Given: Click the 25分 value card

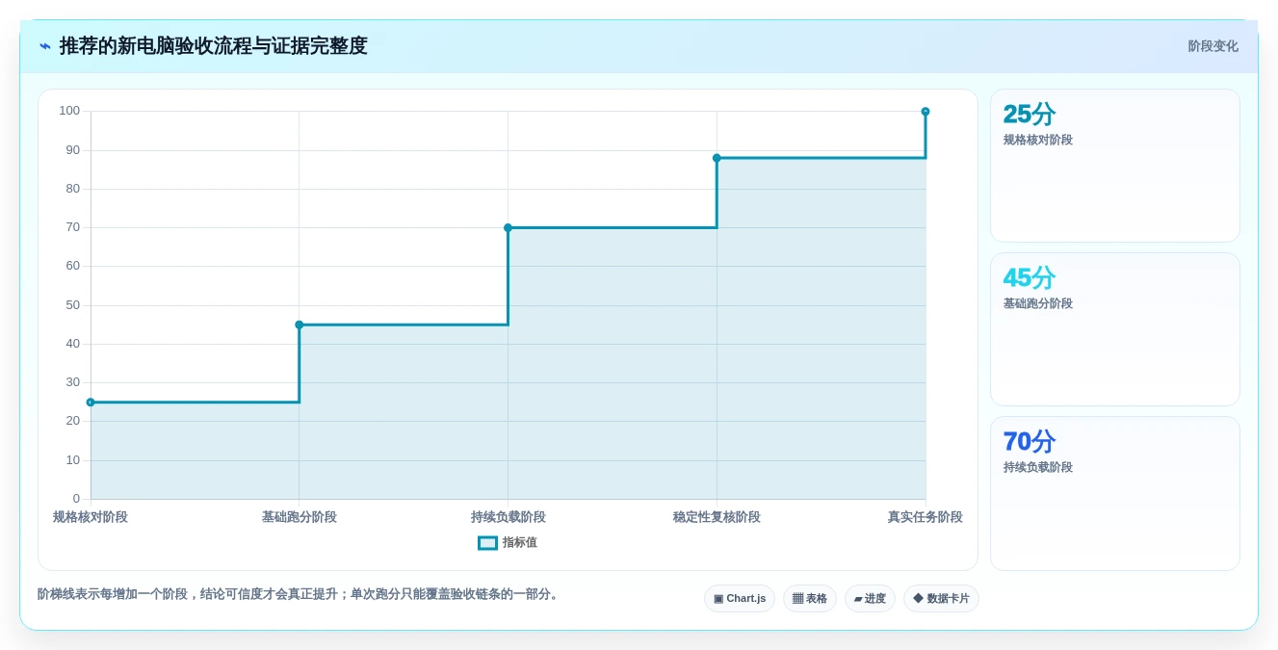Looking at the screenshot, I should (x=1115, y=166).
